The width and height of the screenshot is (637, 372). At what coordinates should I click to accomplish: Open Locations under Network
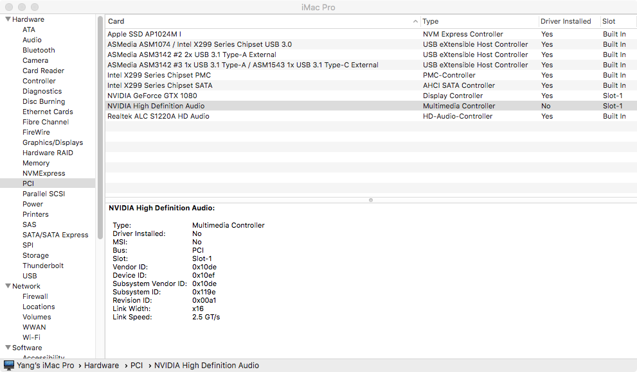tap(39, 307)
